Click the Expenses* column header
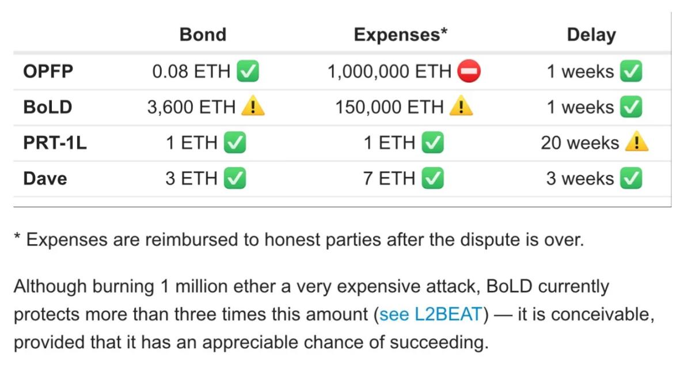Image resolution: width=684 pixels, height=369 pixels. tap(401, 35)
